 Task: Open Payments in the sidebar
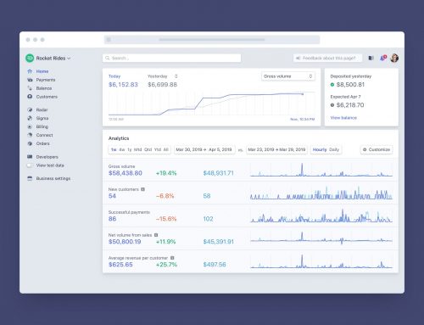pyautogui.click(x=46, y=80)
